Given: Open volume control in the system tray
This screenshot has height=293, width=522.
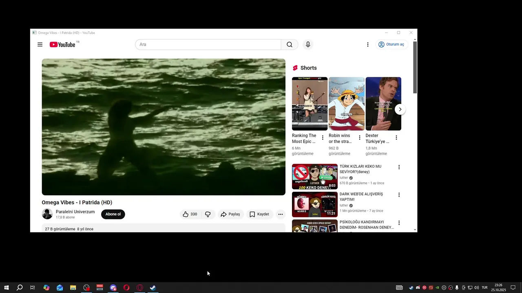Looking at the screenshot, I should (476, 288).
